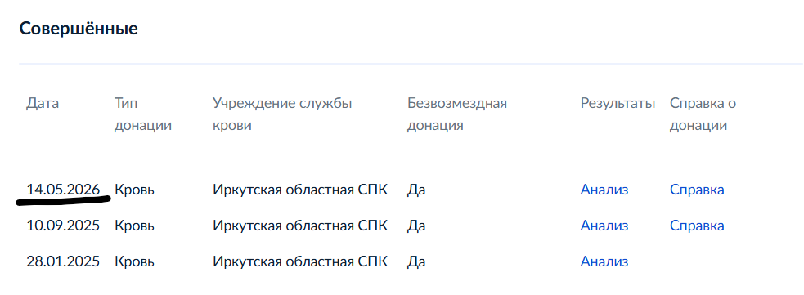Open Анализ link for 28.01.2025 donation
The height and width of the screenshot is (295, 804).
pyautogui.click(x=604, y=261)
